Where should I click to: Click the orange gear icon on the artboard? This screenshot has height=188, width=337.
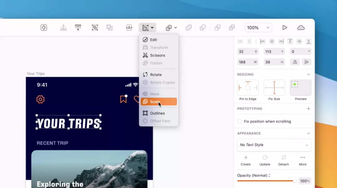pos(41,99)
